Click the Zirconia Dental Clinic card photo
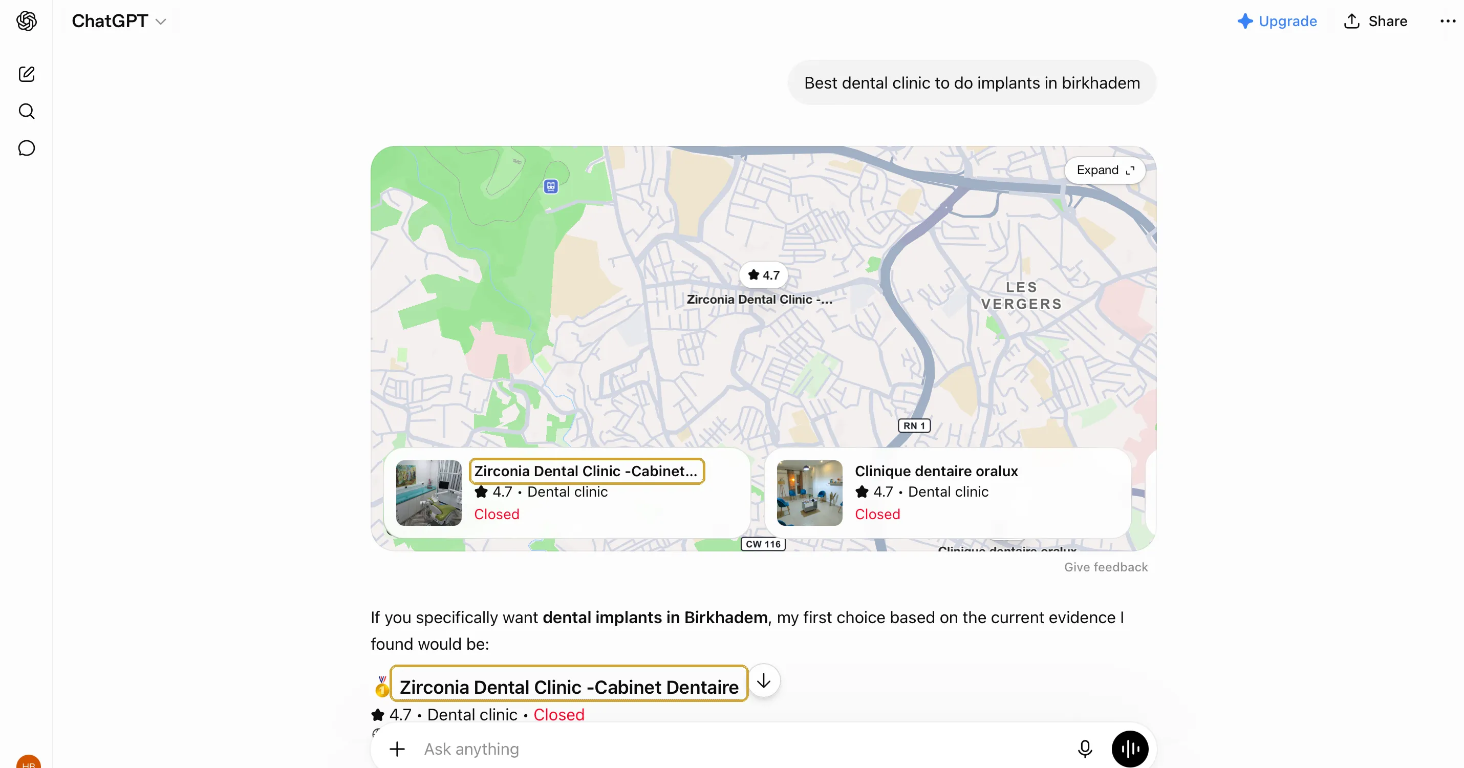The image size is (1464, 768). [428, 493]
